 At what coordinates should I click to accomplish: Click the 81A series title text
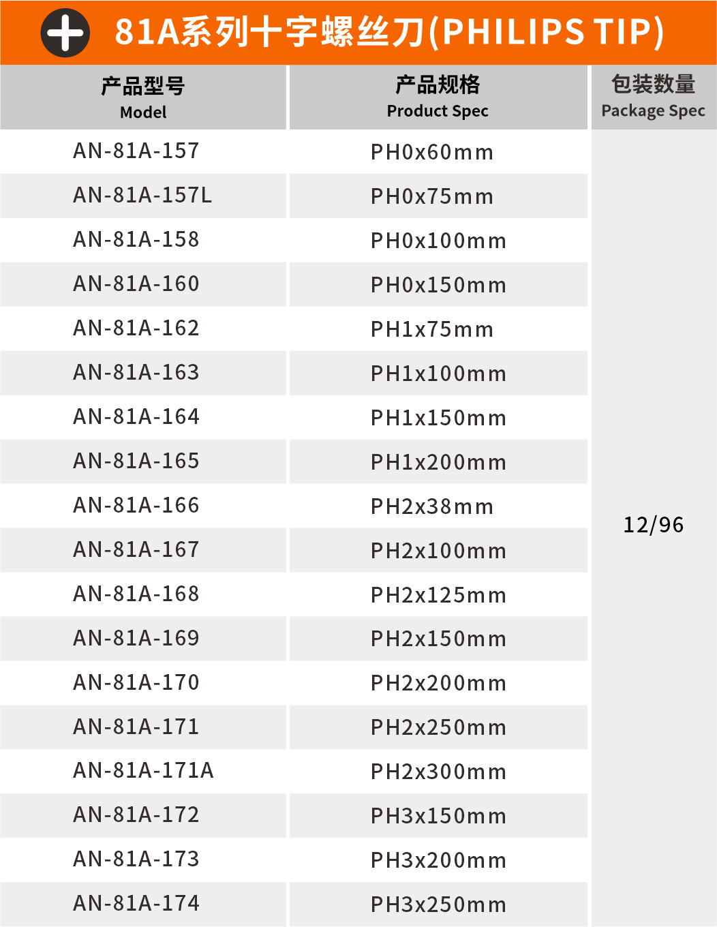[x=389, y=32]
